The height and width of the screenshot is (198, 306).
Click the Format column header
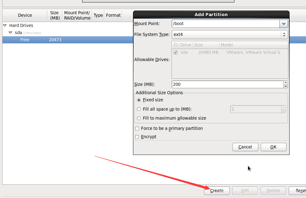point(113,15)
